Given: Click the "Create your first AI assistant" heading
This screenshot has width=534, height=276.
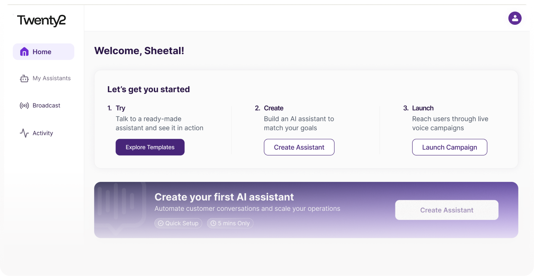Looking at the screenshot, I should pos(224,197).
